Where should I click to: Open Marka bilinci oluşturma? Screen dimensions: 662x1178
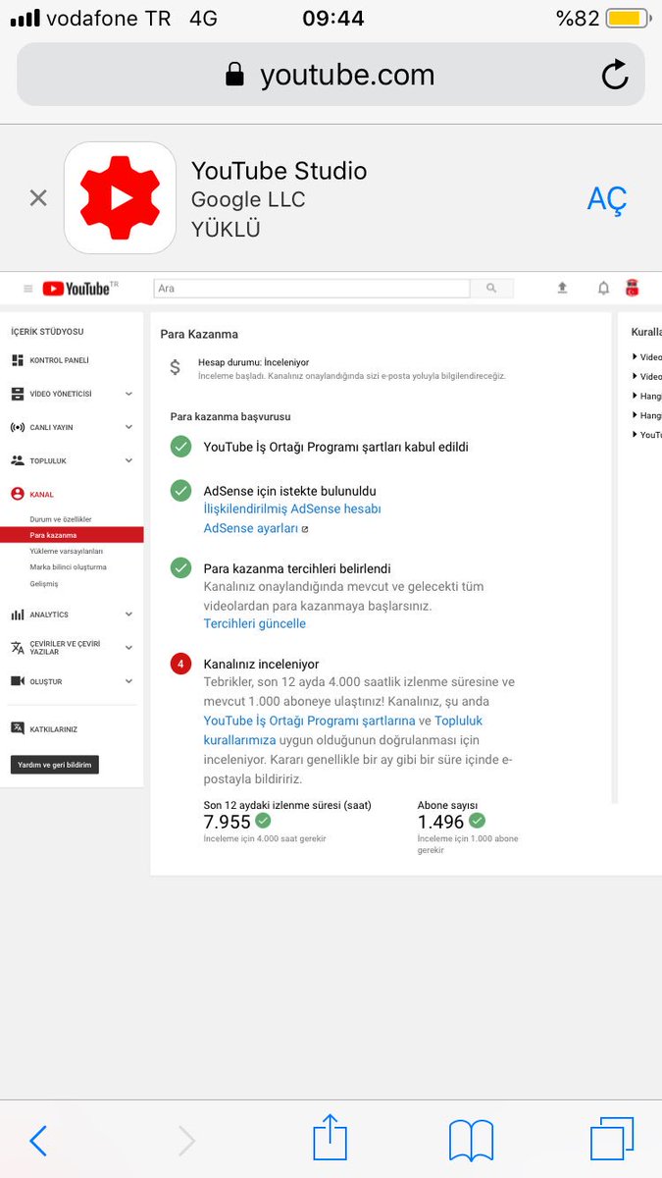(x=68, y=566)
